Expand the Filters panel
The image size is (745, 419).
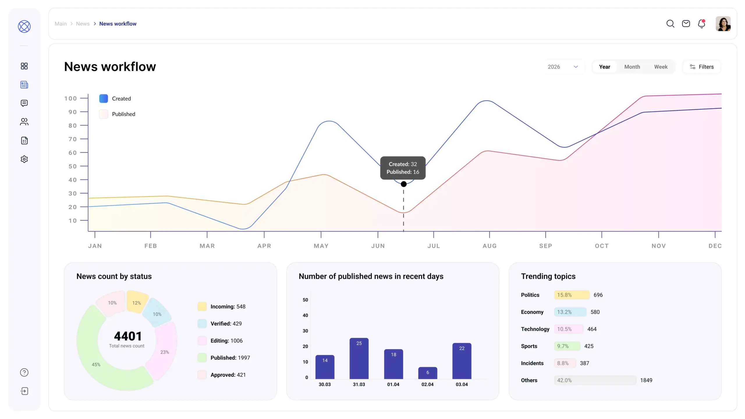point(702,67)
